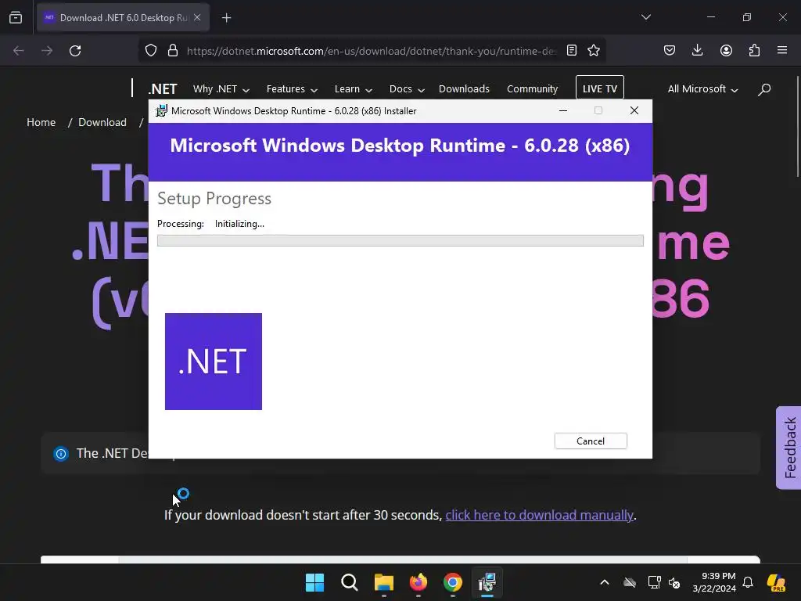Toggle Firefox reader view

pyautogui.click(x=572, y=50)
